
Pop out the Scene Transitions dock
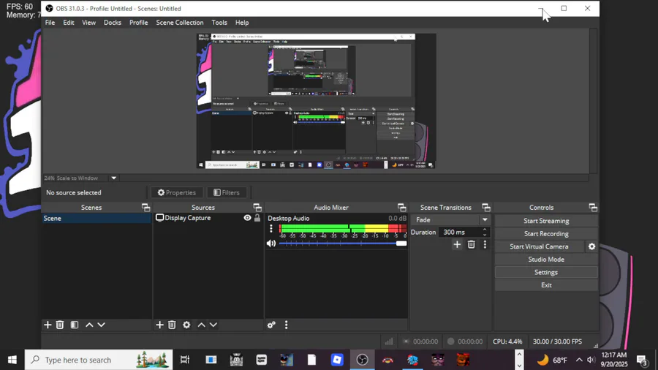486,207
